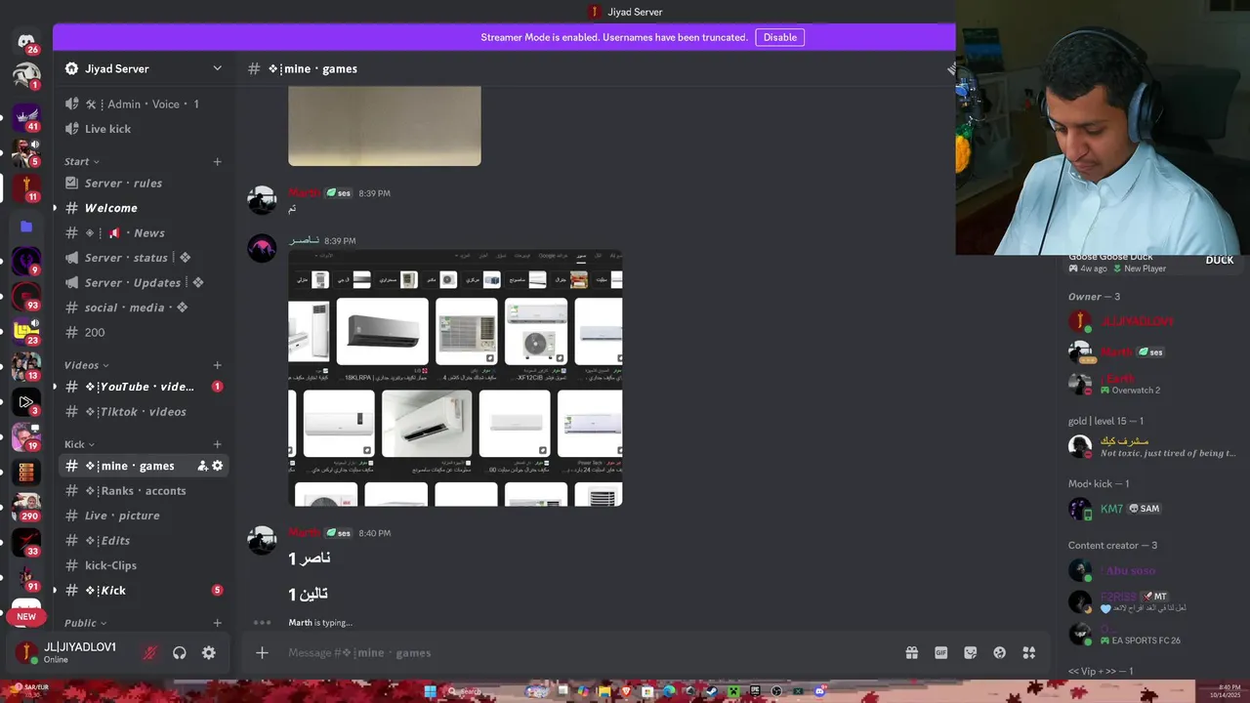Viewport: 1250px width, 703px height.
Task: Open server icon with badge 290
Action: pyautogui.click(x=26, y=507)
